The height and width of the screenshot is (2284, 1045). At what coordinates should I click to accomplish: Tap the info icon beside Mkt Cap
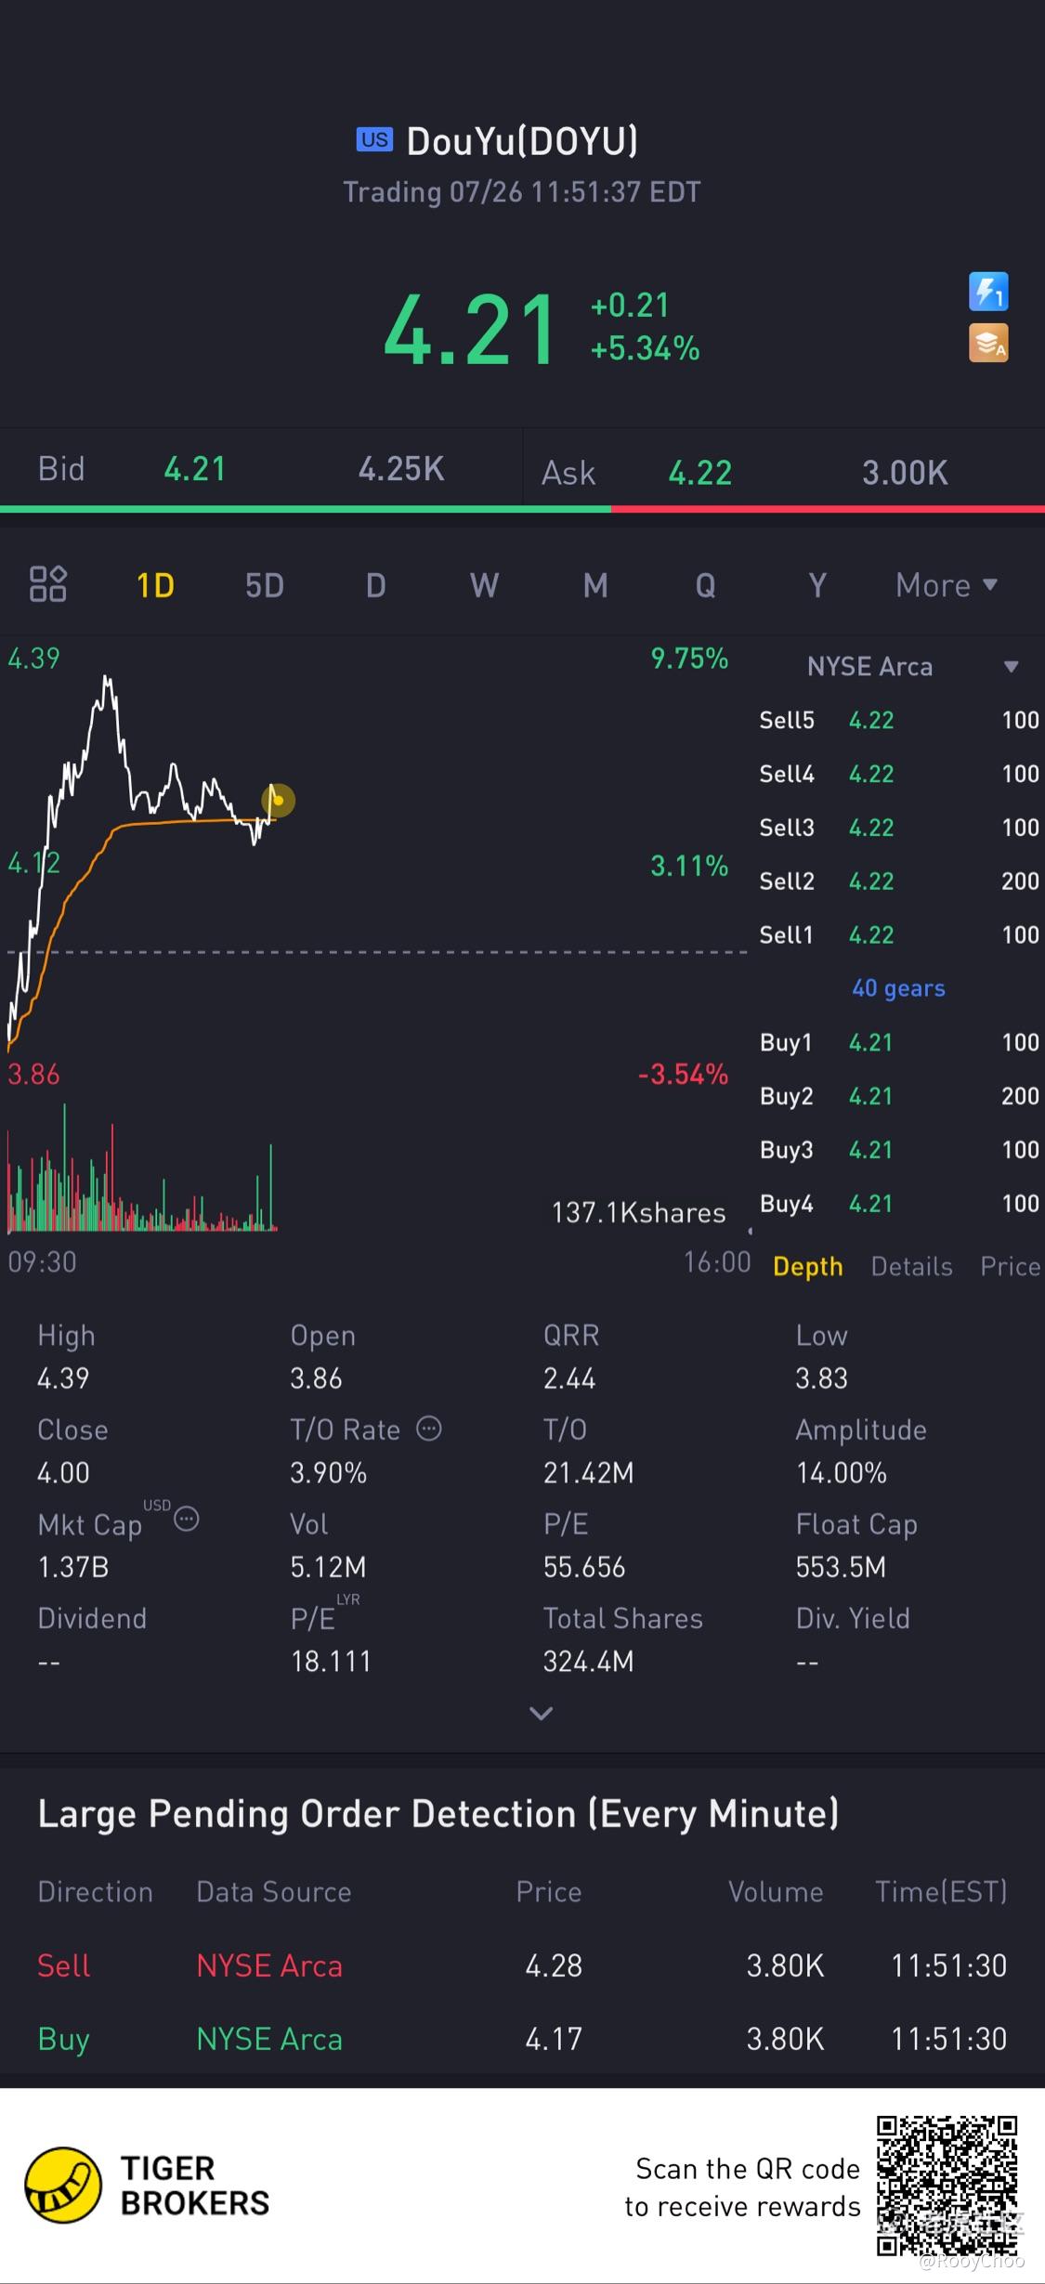[187, 1520]
